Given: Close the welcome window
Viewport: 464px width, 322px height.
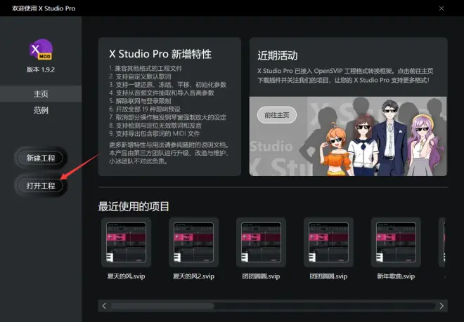Looking at the screenshot, I should coord(442,8).
